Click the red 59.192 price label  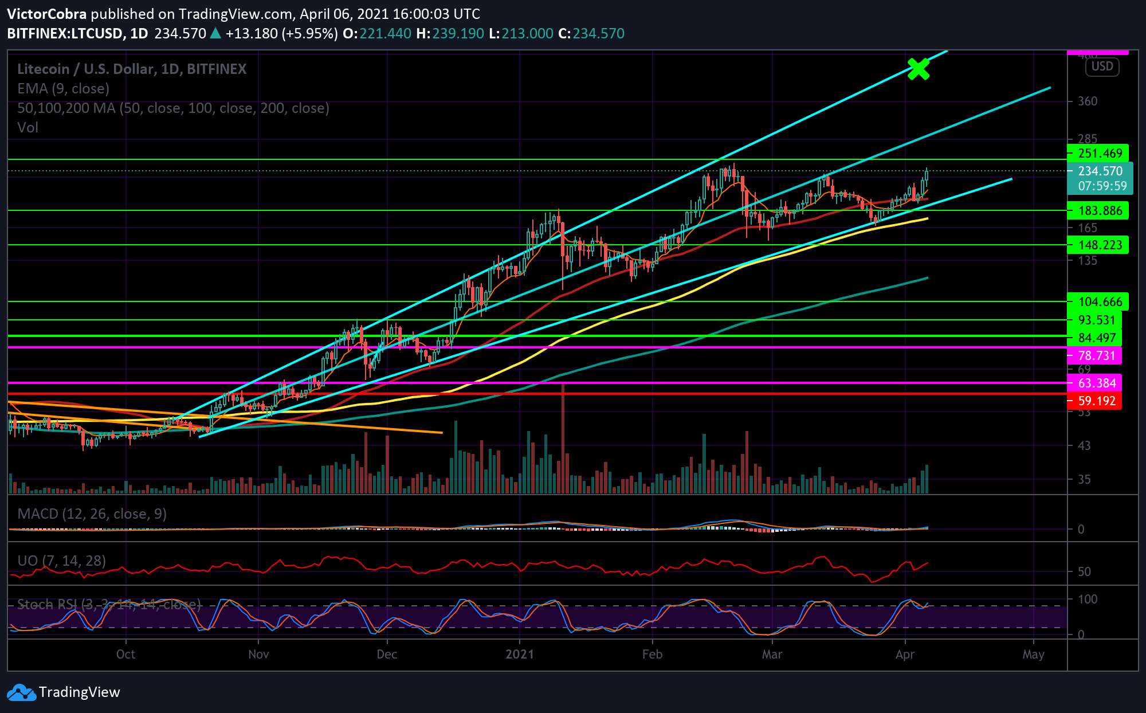pos(1094,401)
